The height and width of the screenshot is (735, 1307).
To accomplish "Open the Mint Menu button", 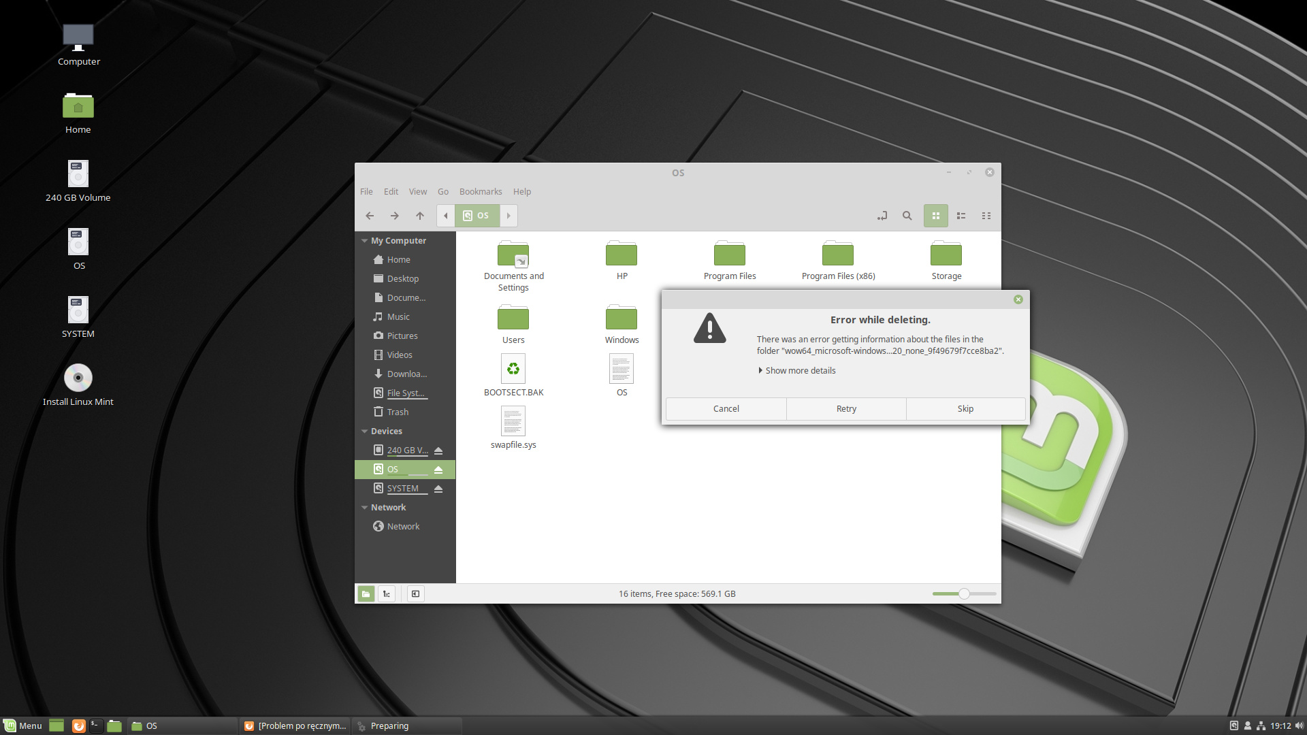I will (22, 726).
